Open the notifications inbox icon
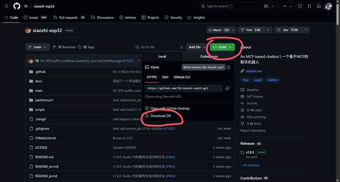The width and height of the screenshot is (340, 182). (x=319, y=6)
